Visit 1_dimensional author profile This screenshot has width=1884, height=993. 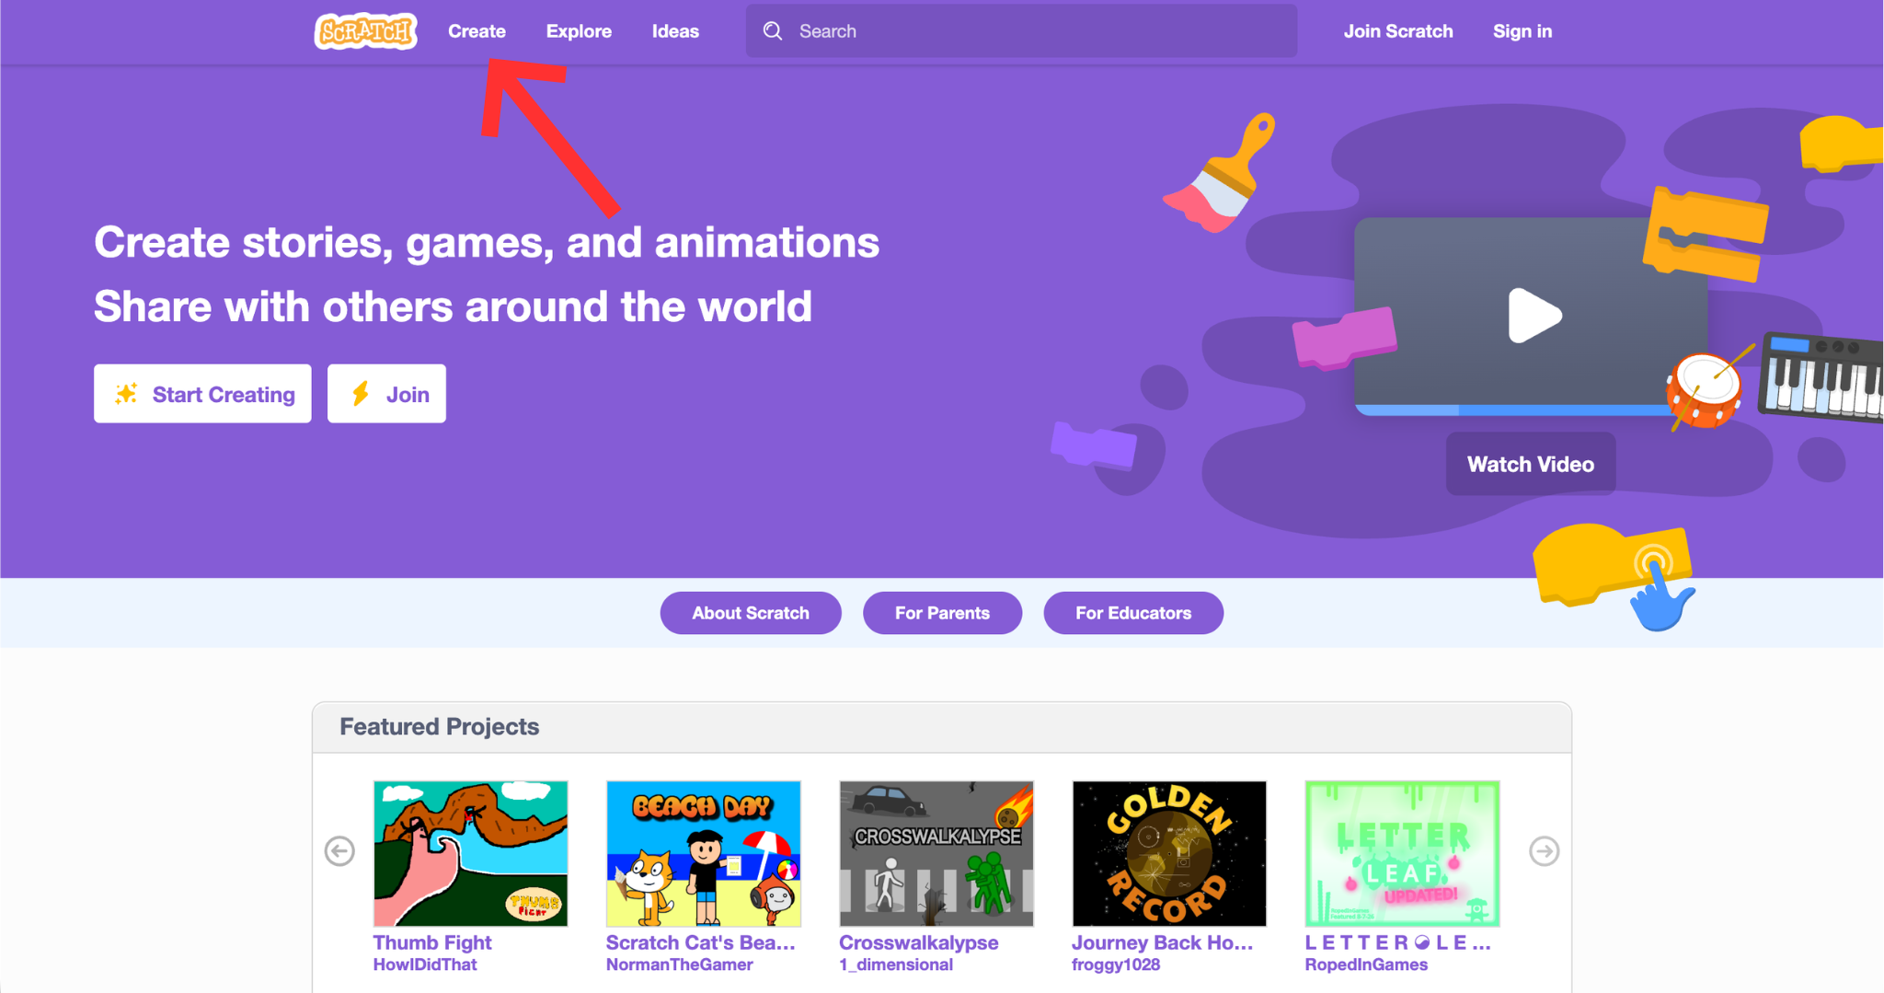[896, 964]
